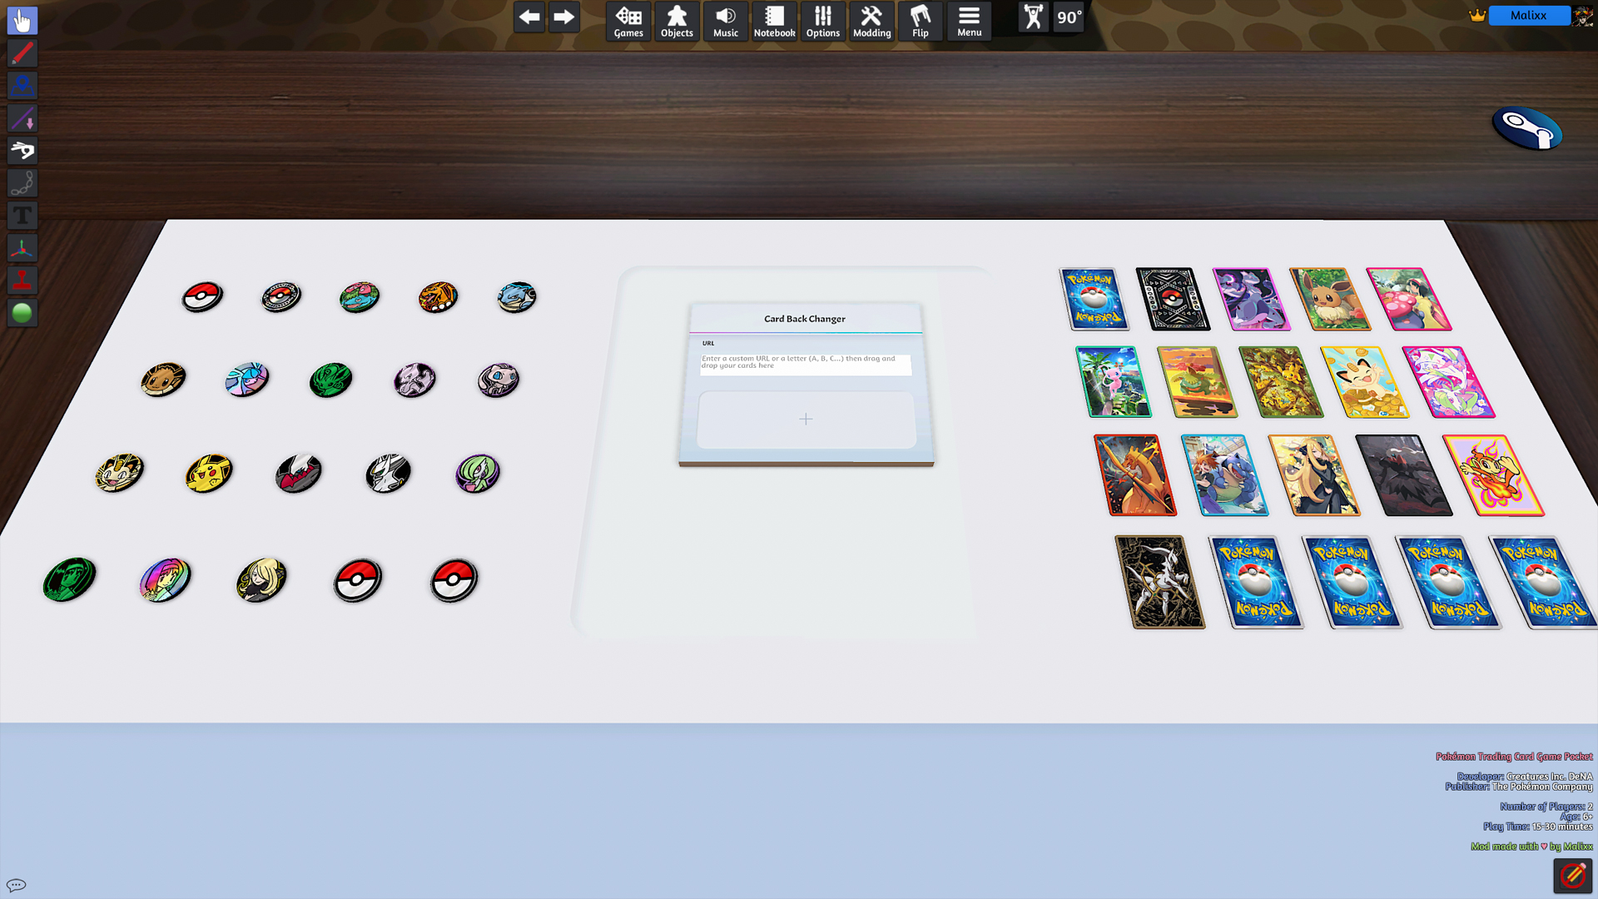
Task: Click the Malixx player avatar icon
Action: click(x=1583, y=15)
